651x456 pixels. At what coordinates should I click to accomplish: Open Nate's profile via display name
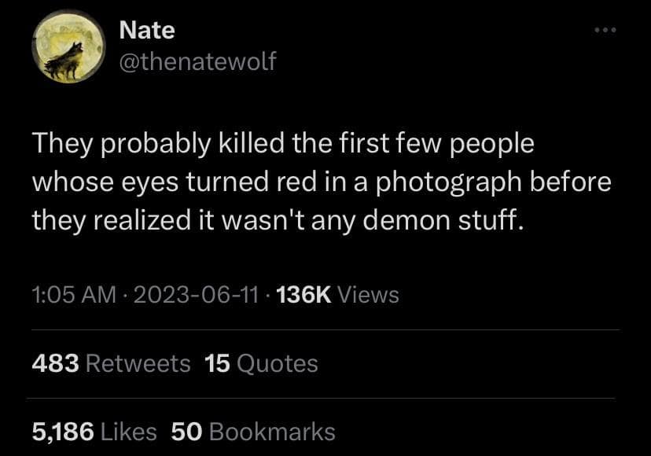pyautogui.click(x=147, y=31)
